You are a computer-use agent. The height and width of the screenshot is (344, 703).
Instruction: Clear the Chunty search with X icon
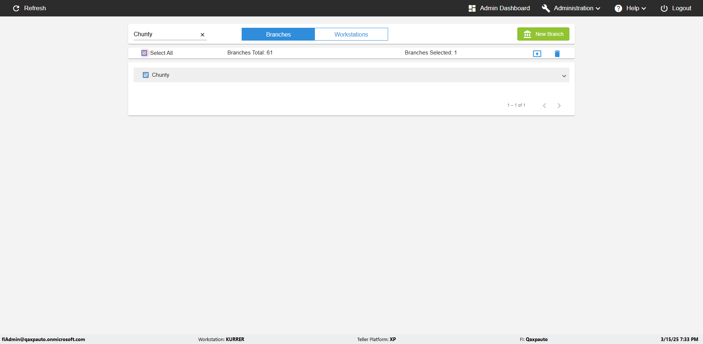202,35
